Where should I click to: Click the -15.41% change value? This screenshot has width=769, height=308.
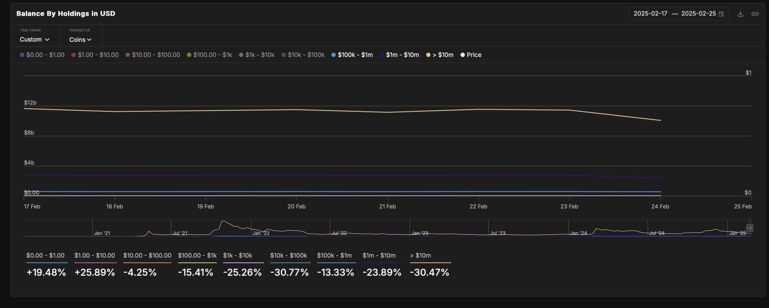click(196, 272)
